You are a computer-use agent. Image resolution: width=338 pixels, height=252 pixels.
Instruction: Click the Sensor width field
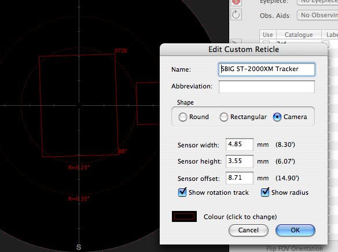(x=240, y=144)
